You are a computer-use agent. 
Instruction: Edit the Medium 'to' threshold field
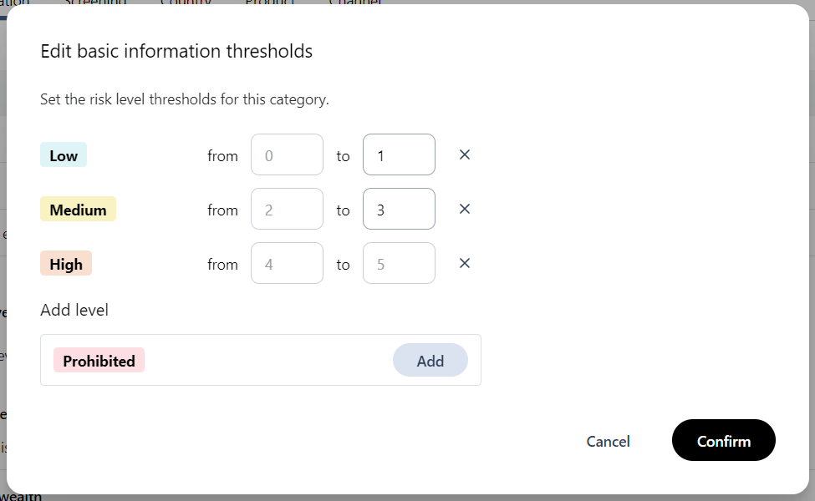click(399, 210)
